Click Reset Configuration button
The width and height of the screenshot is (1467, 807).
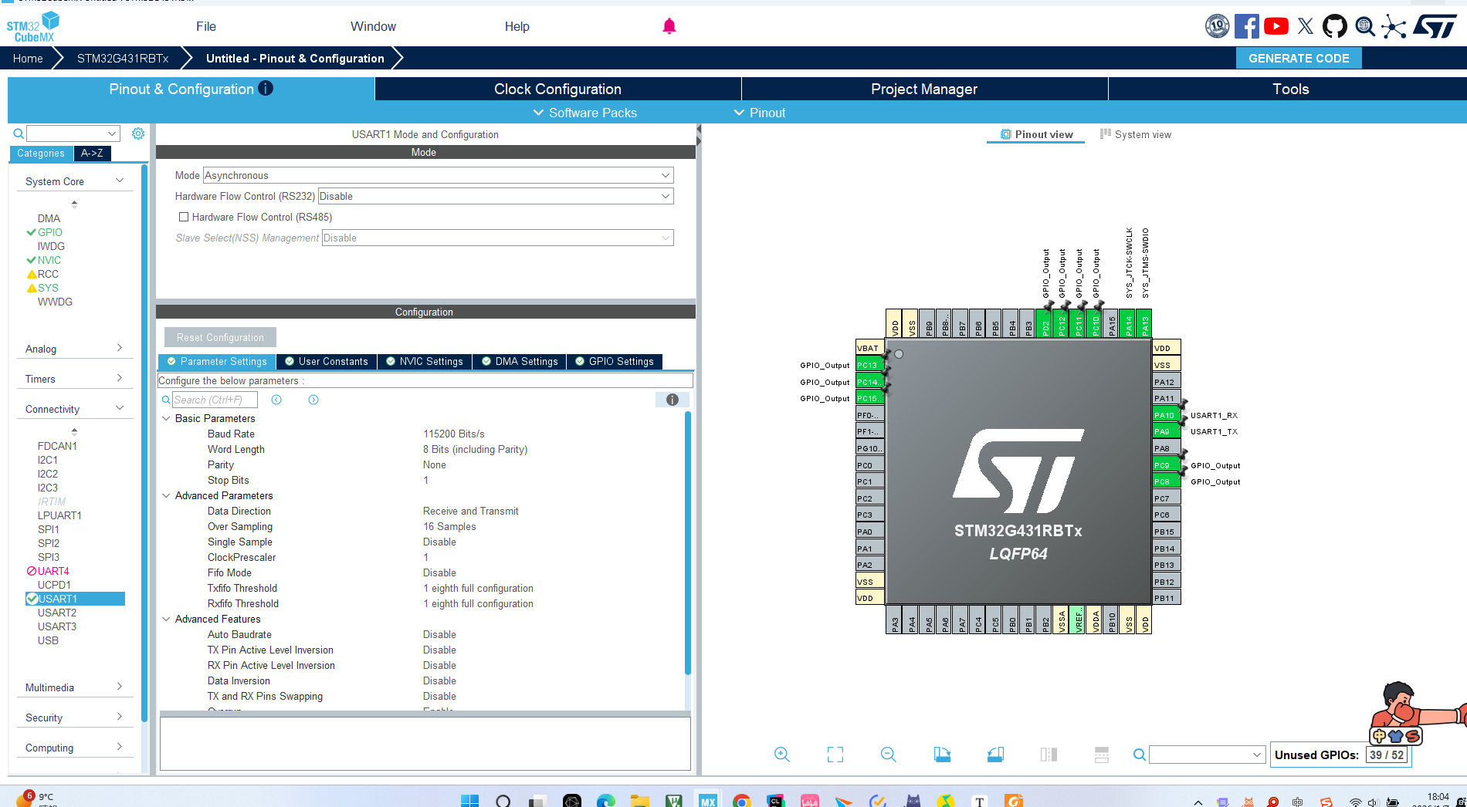220,337
